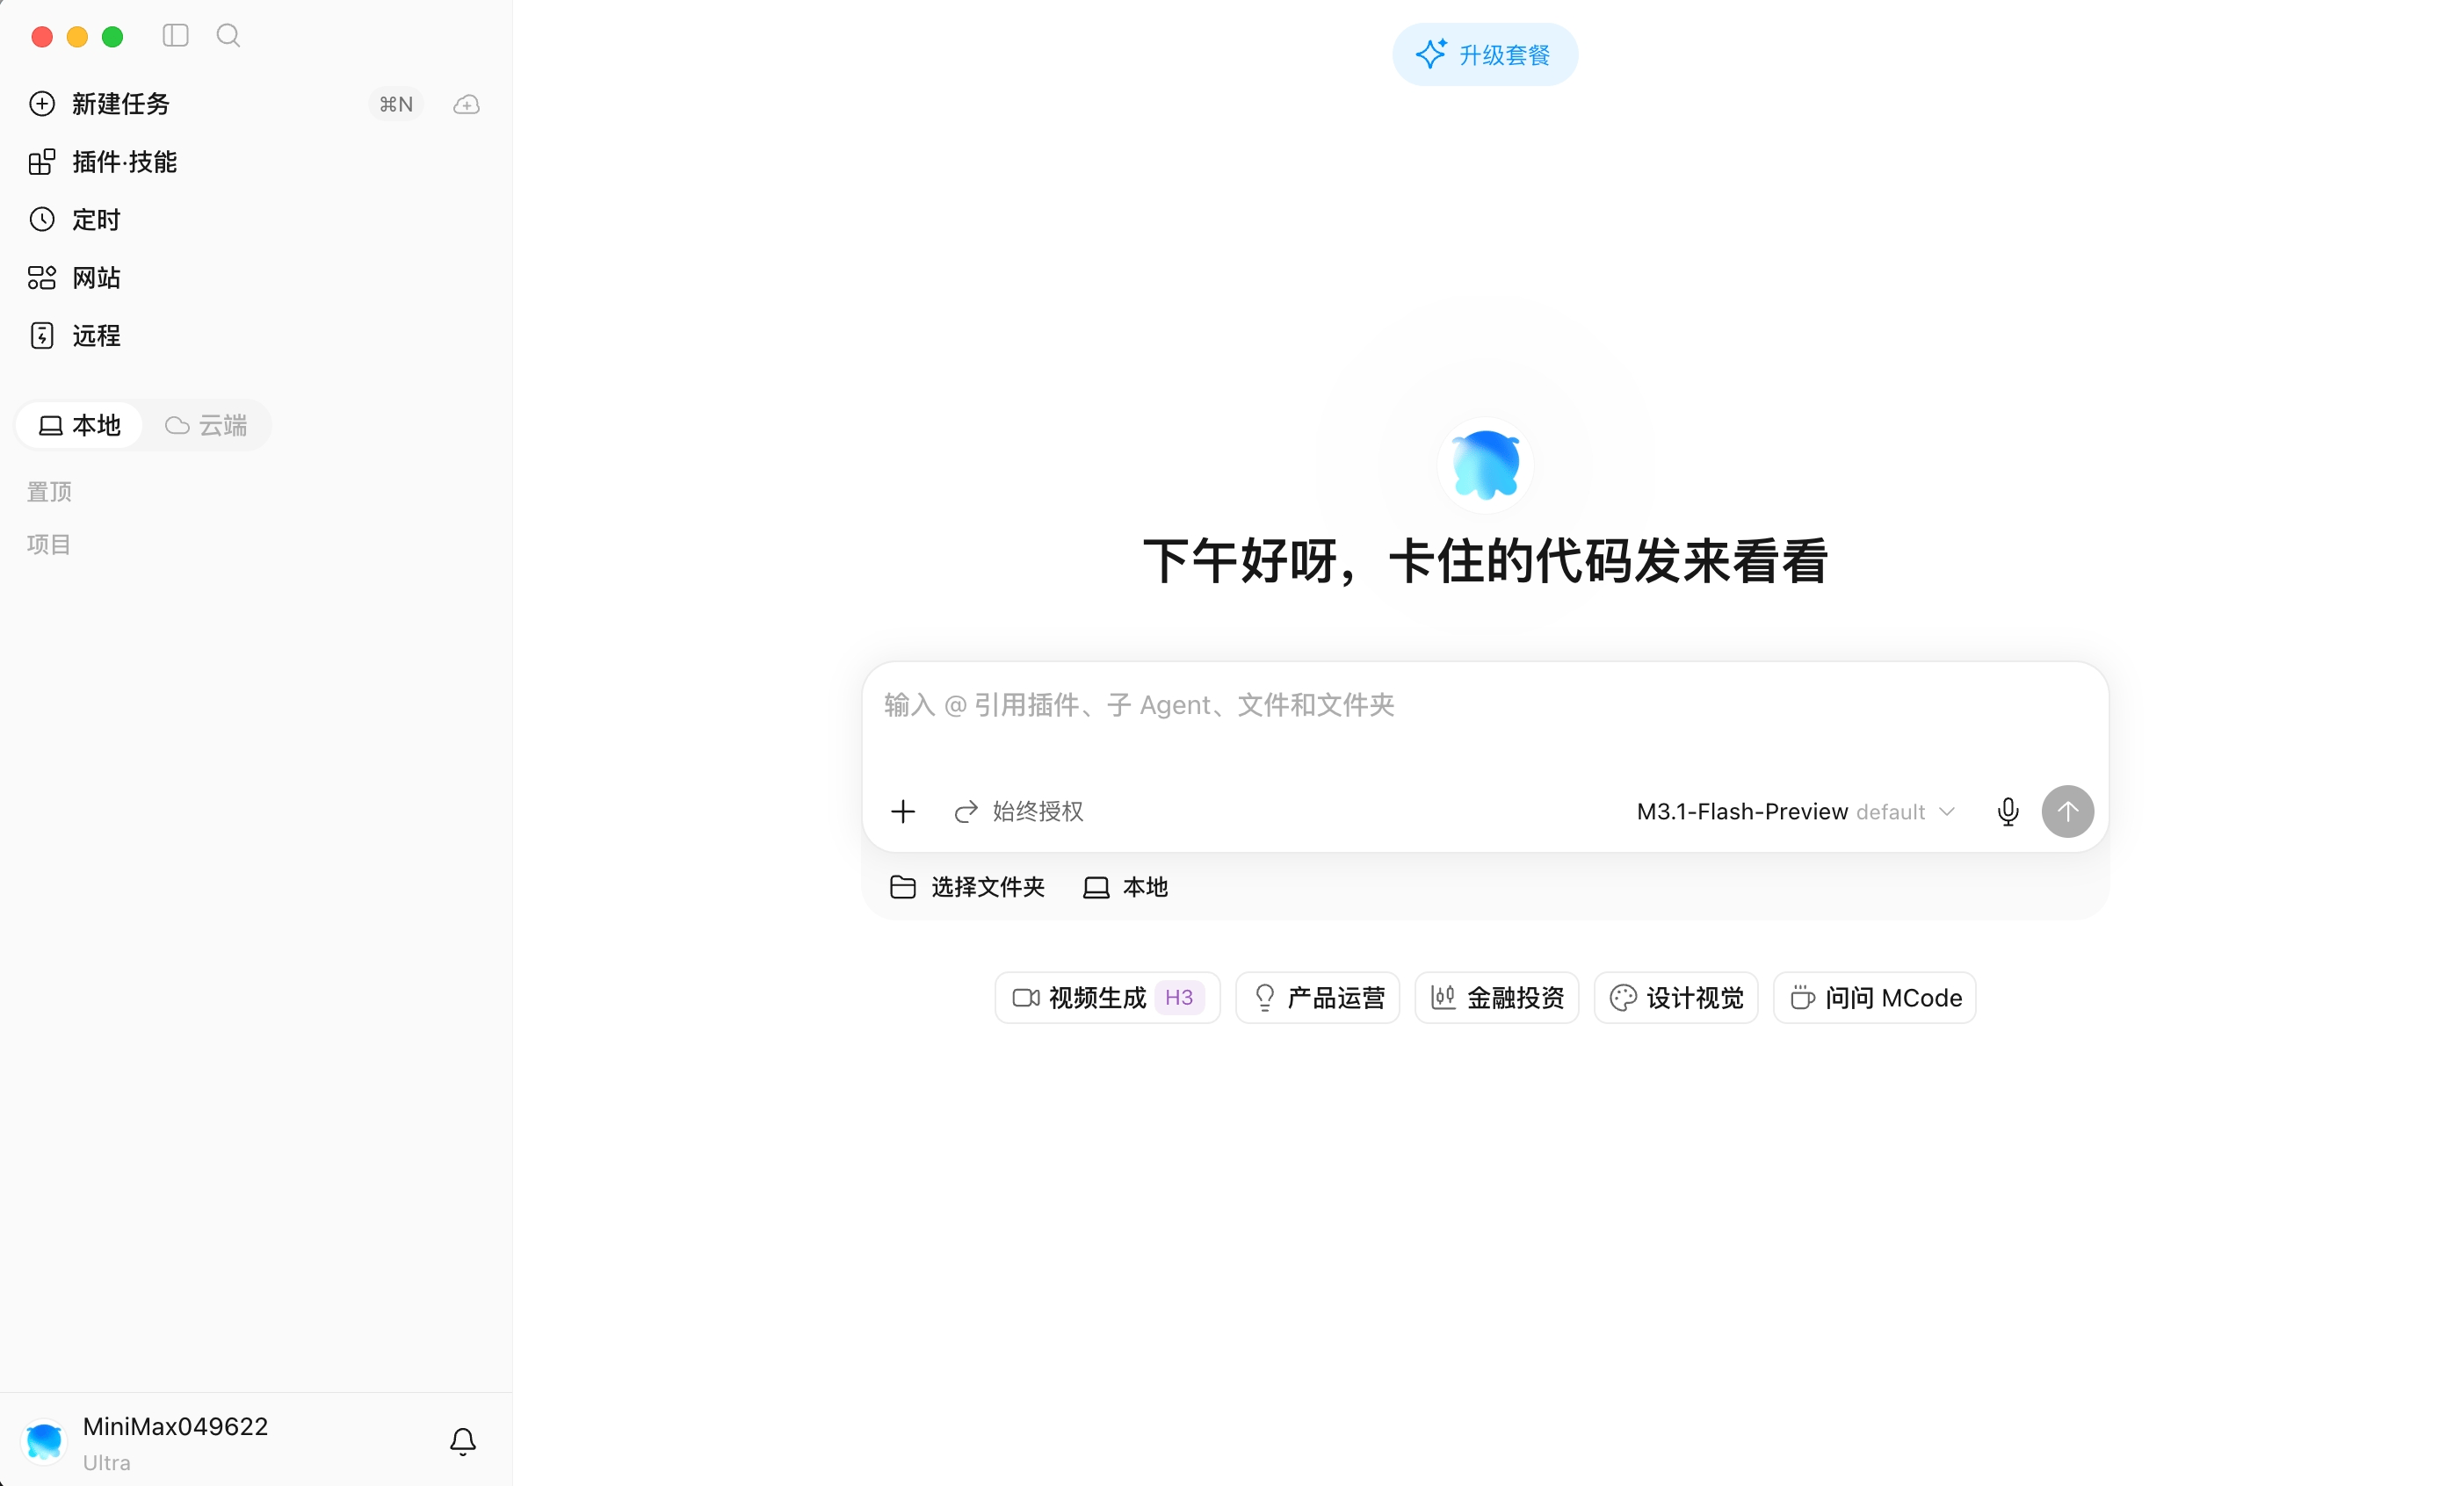Click the ⌘N shortcut badge
Image resolution: width=2453 pixels, height=1486 pixels.
[396, 105]
